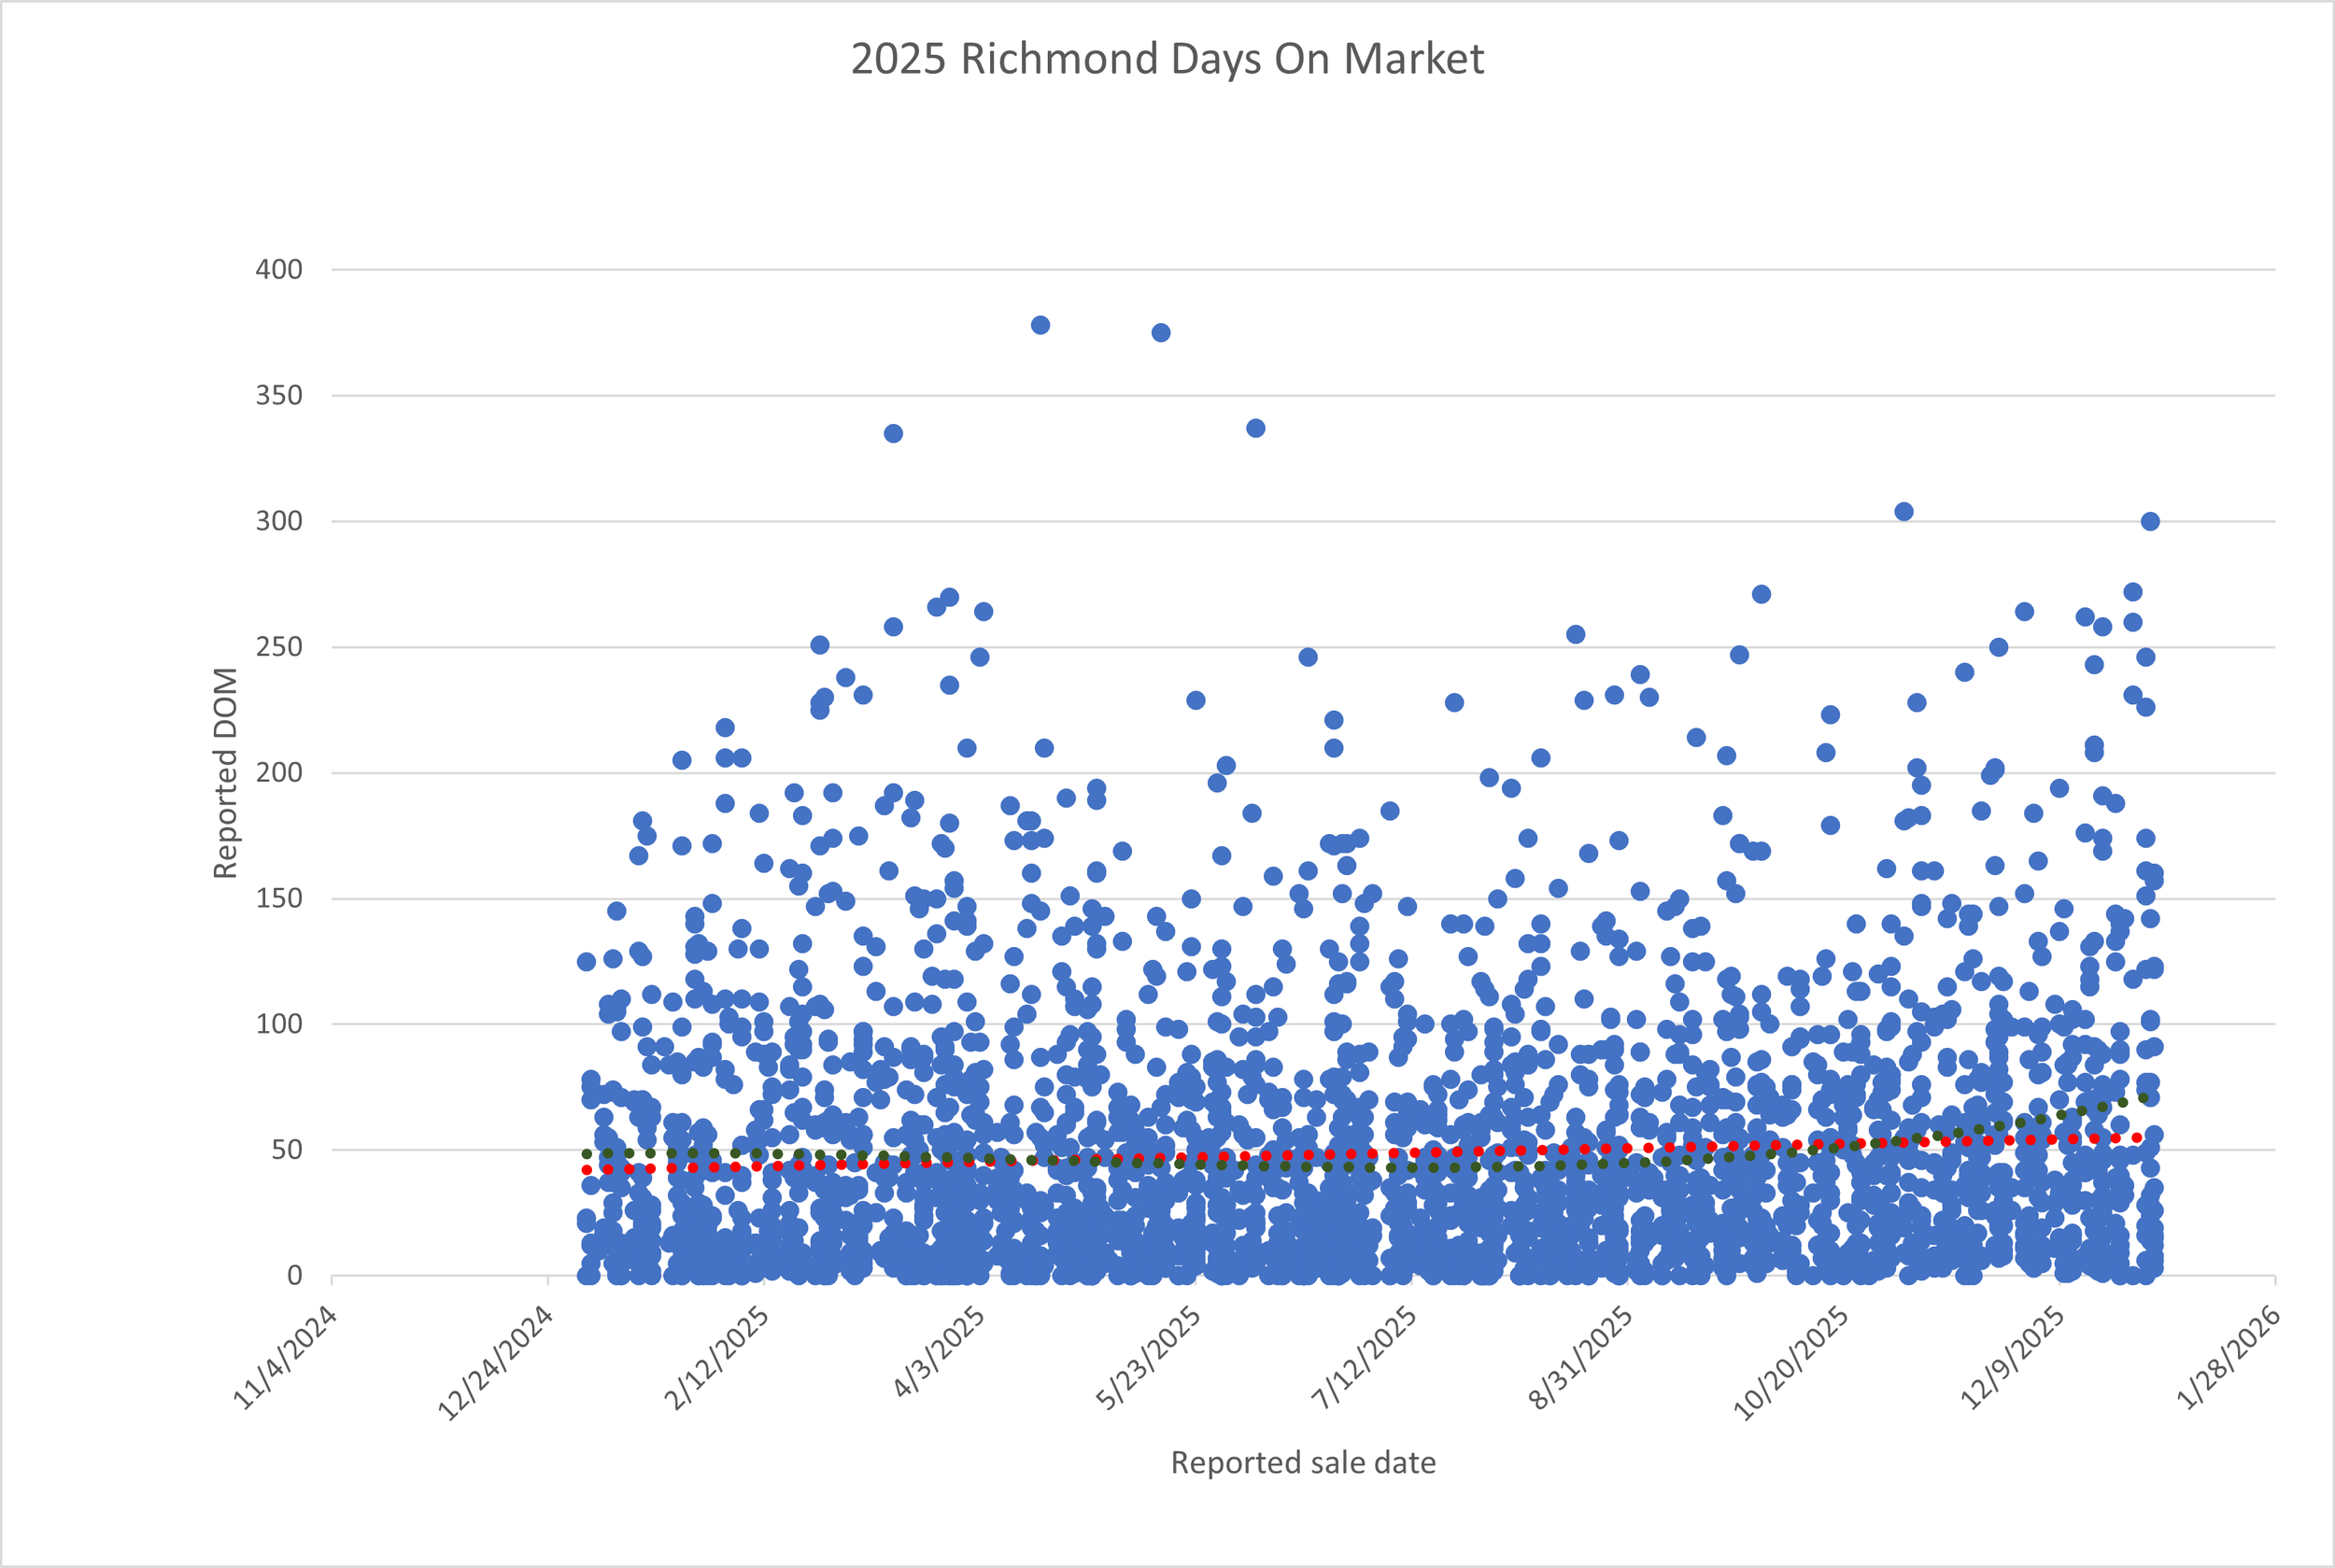Click the data point at 300 DOM in late December
The image size is (2335, 1568).
[x=2150, y=522]
